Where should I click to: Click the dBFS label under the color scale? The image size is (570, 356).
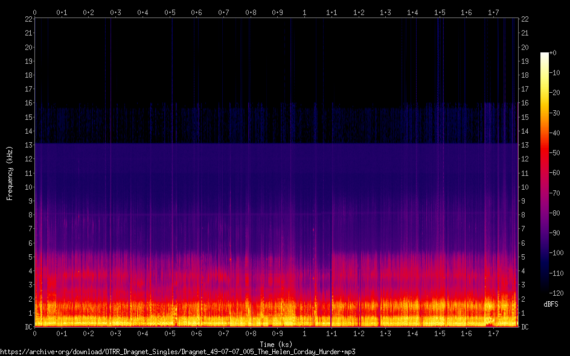pos(550,305)
